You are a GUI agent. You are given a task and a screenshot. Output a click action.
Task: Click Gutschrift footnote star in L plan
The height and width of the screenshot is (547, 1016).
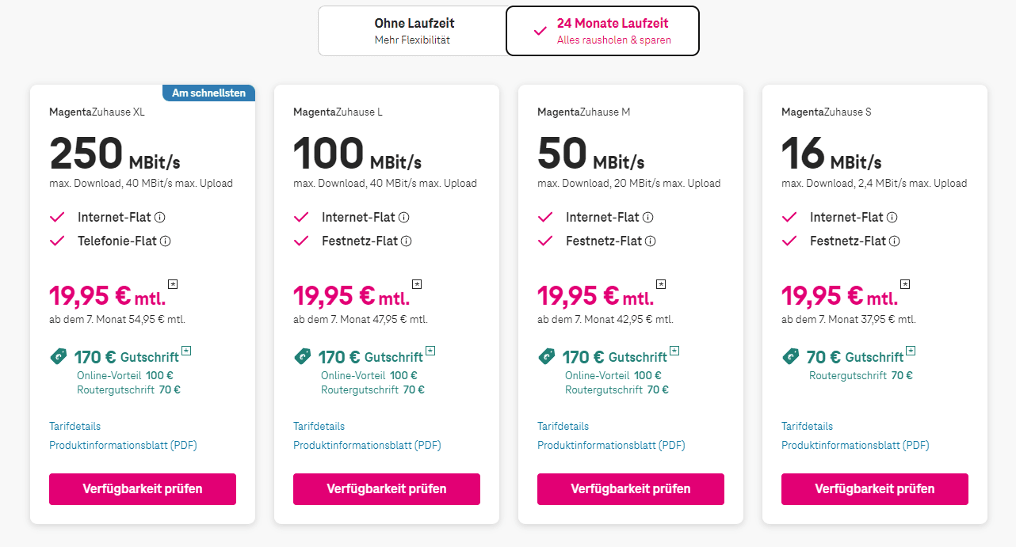click(430, 350)
